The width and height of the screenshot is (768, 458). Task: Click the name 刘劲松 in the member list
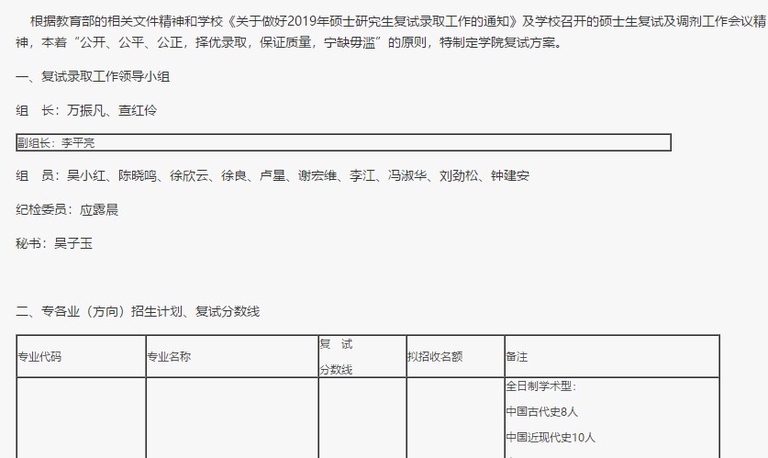point(459,176)
